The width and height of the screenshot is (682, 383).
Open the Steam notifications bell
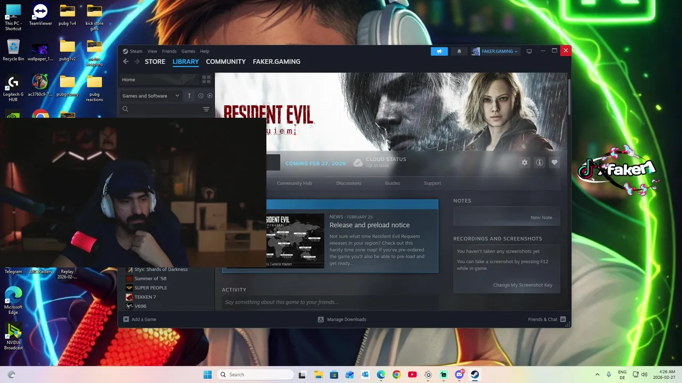[x=459, y=51]
